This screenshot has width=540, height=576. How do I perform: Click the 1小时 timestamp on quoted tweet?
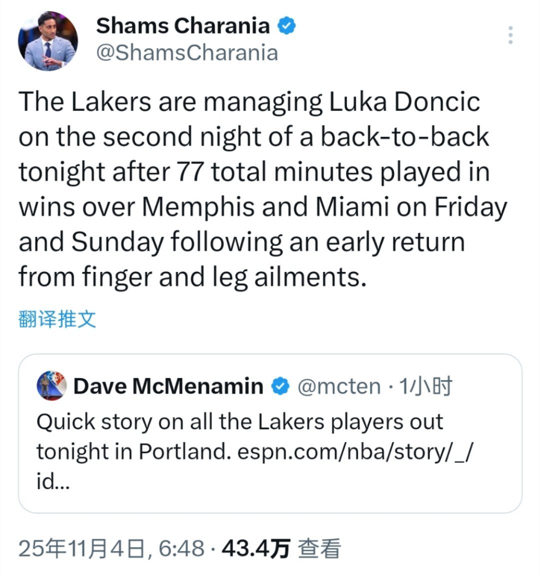click(424, 386)
